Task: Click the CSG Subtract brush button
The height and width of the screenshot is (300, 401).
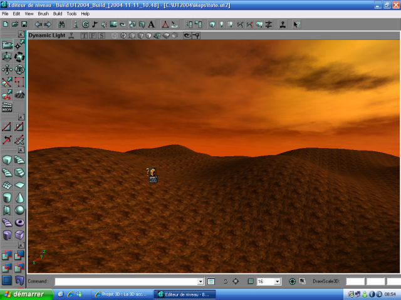Action: [19, 255]
